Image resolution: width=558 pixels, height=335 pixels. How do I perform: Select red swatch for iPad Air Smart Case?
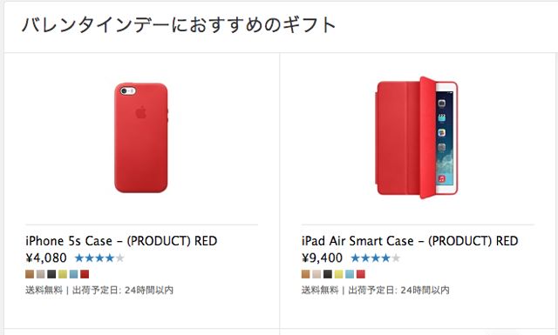(x=361, y=274)
